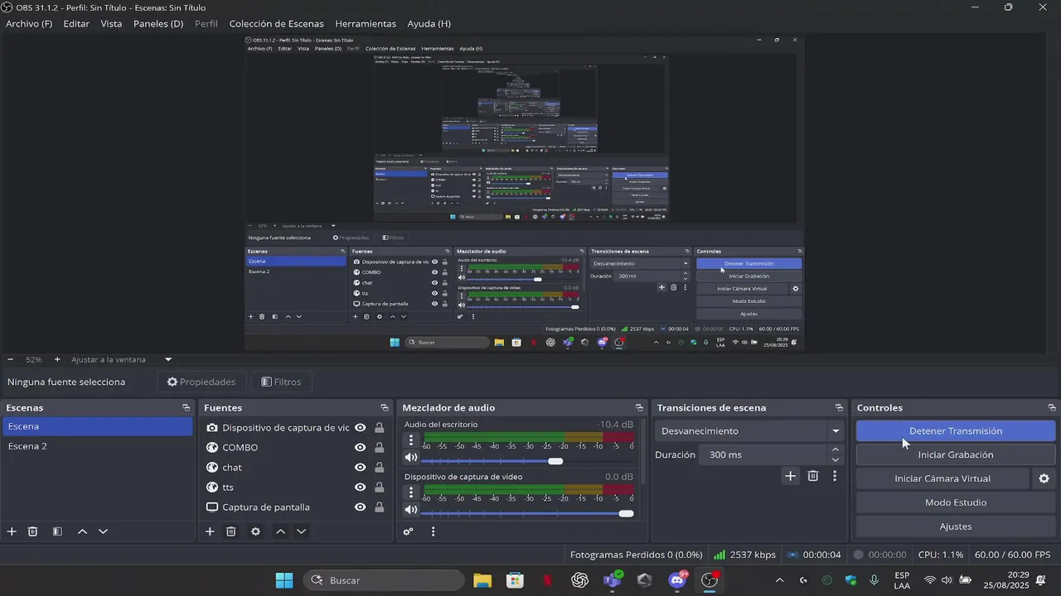Lock the COMBO source

tap(379, 448)
